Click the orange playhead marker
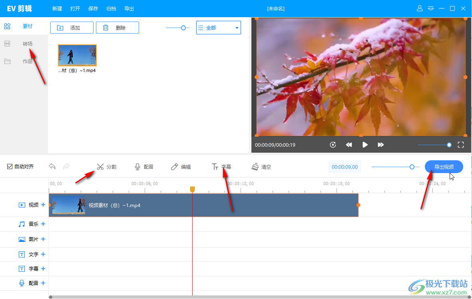 pos(192,189)
